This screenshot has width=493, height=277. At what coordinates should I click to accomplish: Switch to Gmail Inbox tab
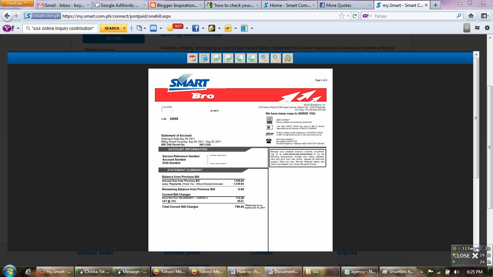click(x=63, y=5)
